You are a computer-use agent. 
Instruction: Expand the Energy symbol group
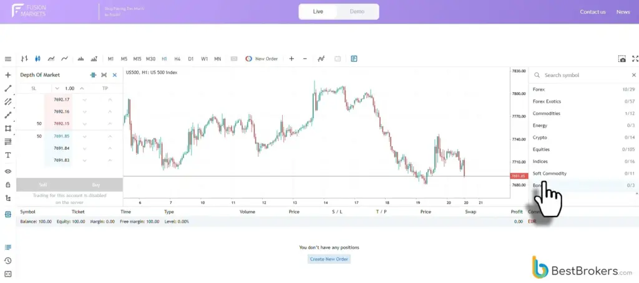583,126
